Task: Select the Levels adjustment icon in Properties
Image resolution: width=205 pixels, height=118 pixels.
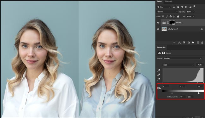Action: [159, 53]
